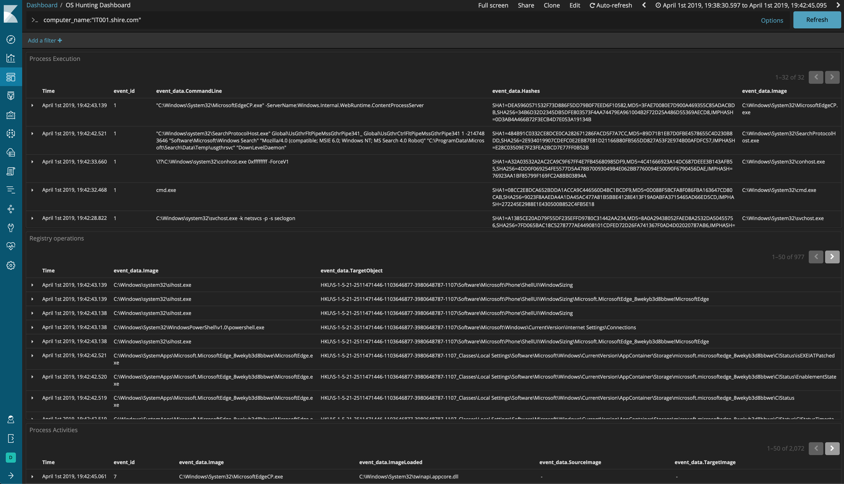Click the Refresh button
Viewport: 844px width, 484px height.
tap(817, 20)
